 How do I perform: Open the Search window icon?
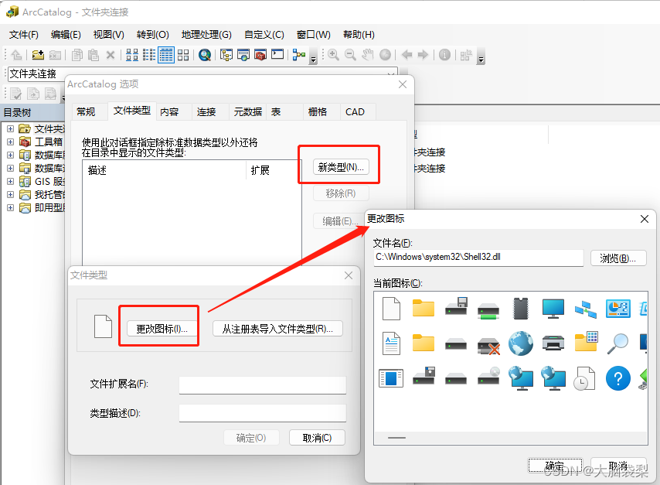[x=205, y=55]
